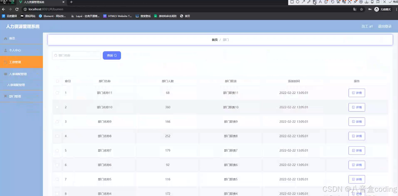Choose the numbered marker tool
The width and height of the screenshot is (398, 196).
pos(326,2)
